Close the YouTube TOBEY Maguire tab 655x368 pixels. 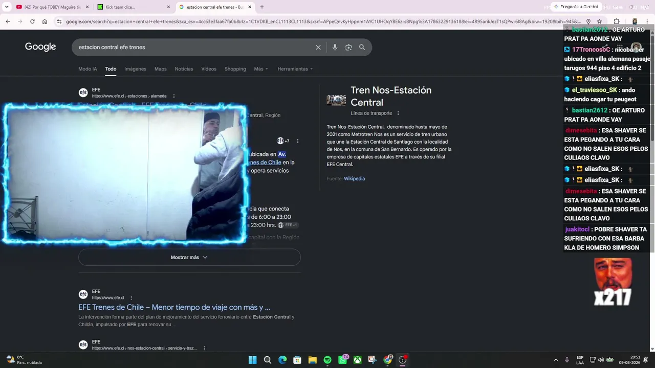[x=87, y=7]
